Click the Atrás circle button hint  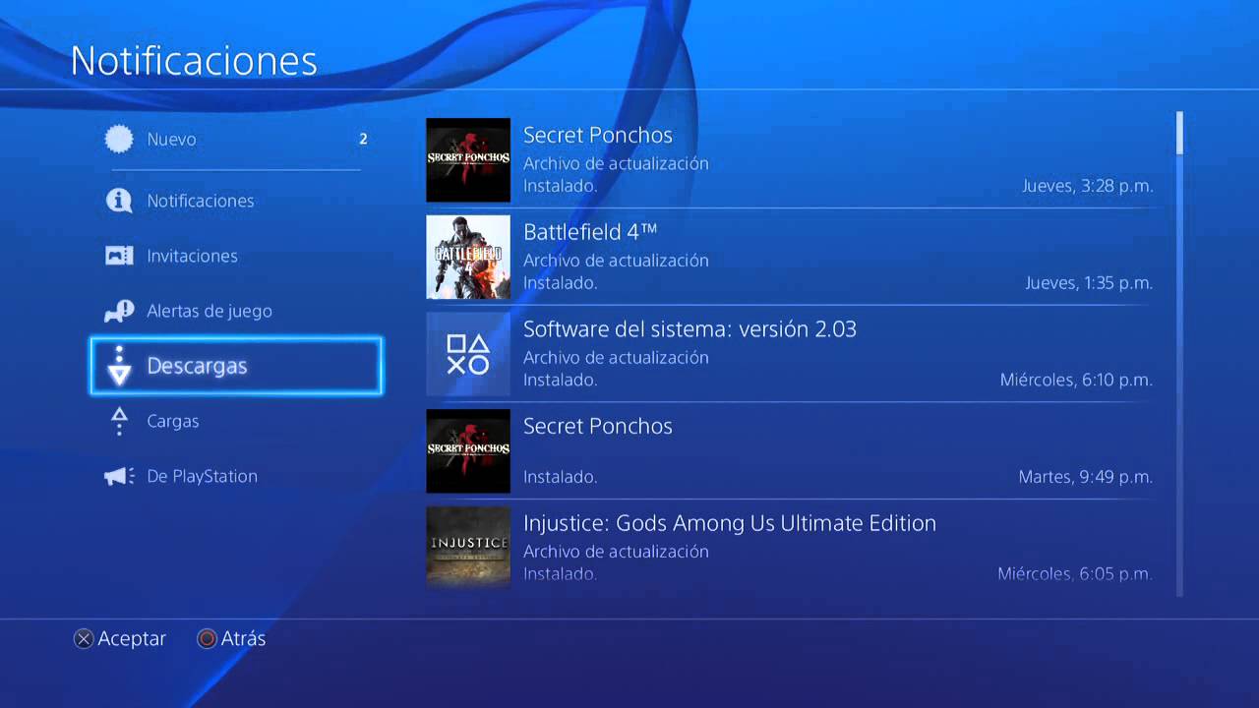pyautogui.click(x=231, y=639)
